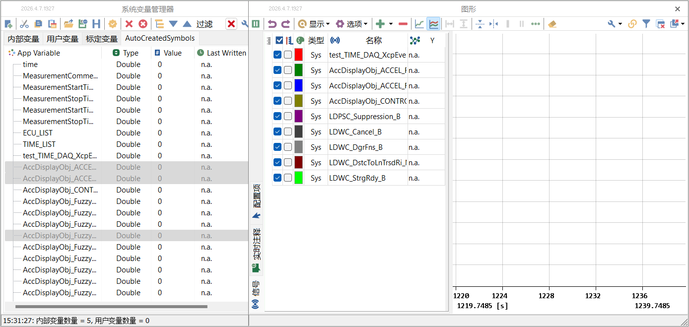Click the funnel filter icon in graph toolbar

click(646, 24)
